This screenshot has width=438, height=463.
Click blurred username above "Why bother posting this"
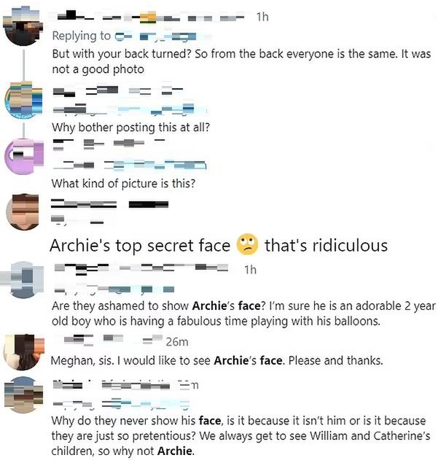coord(118,90)
